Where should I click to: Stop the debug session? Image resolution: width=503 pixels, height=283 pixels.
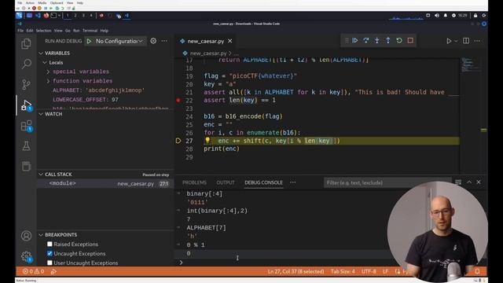410,40
